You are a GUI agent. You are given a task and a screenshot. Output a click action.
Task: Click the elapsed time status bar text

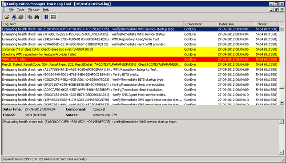point(44,159)
